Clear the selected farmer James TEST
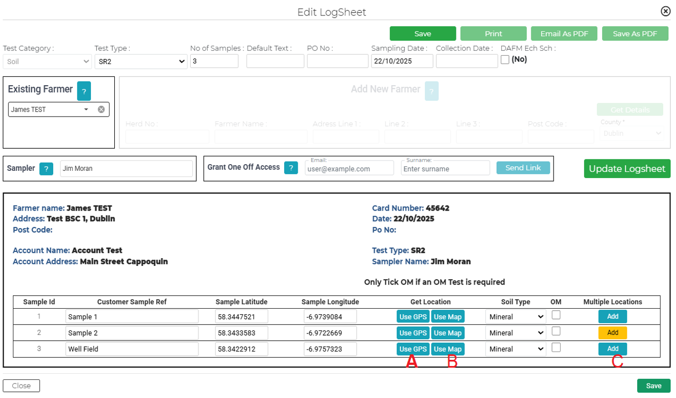Viewport: 676px width, 398px height. click(x=101, y=109)
